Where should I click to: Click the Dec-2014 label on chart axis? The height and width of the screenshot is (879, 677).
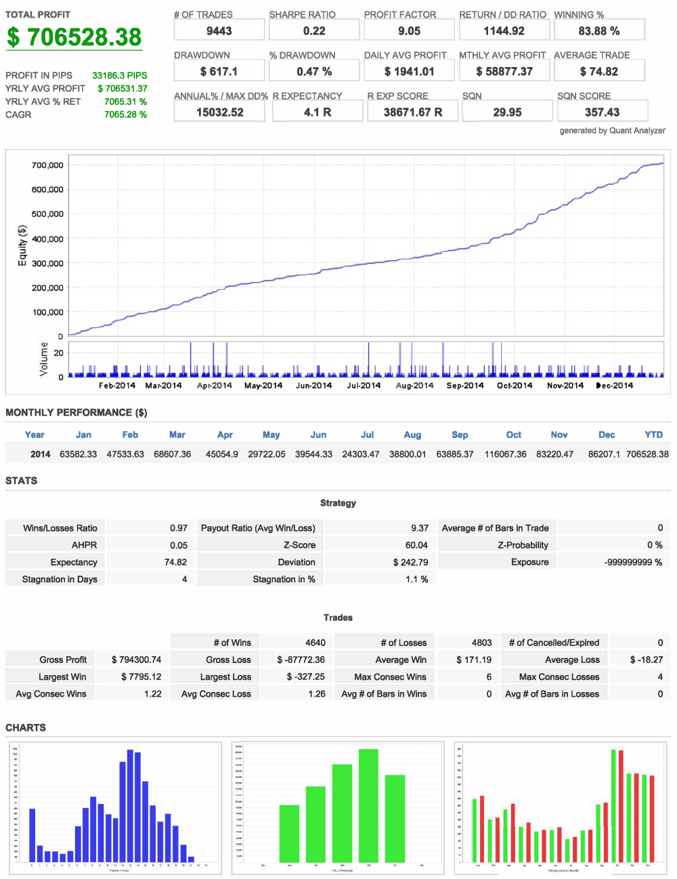[615, 385]
